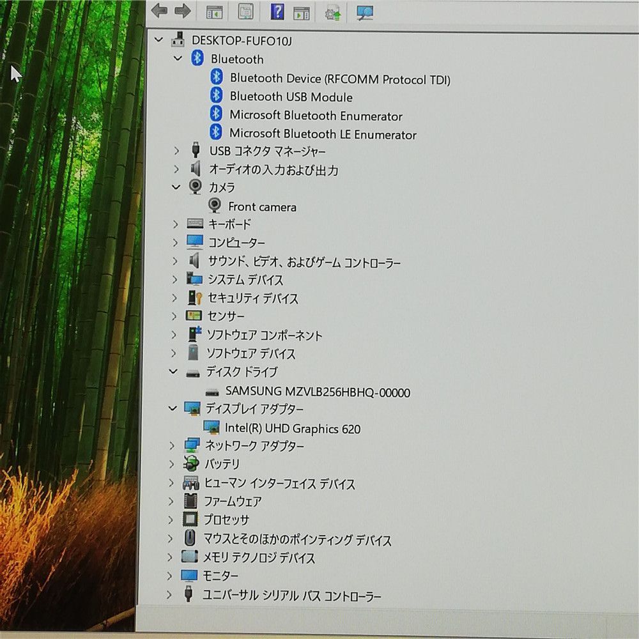Image resolution: width=639 pixels, height=639 pixels.
Task: Click the Properties toolbar icon
Action: pos(245,12)
